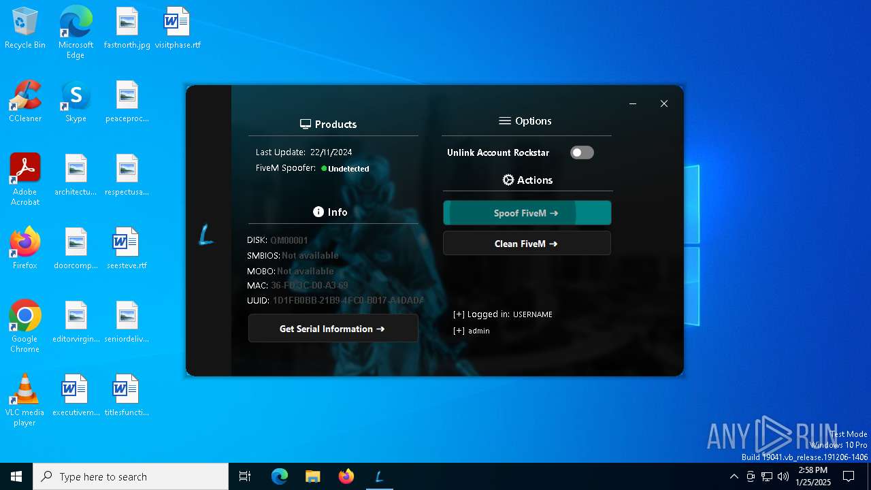Click the SMBIOS Not available text
Image resolution: width=871 pixels, height=490 pixels.
pyautogui.click(x=310, y=256)
